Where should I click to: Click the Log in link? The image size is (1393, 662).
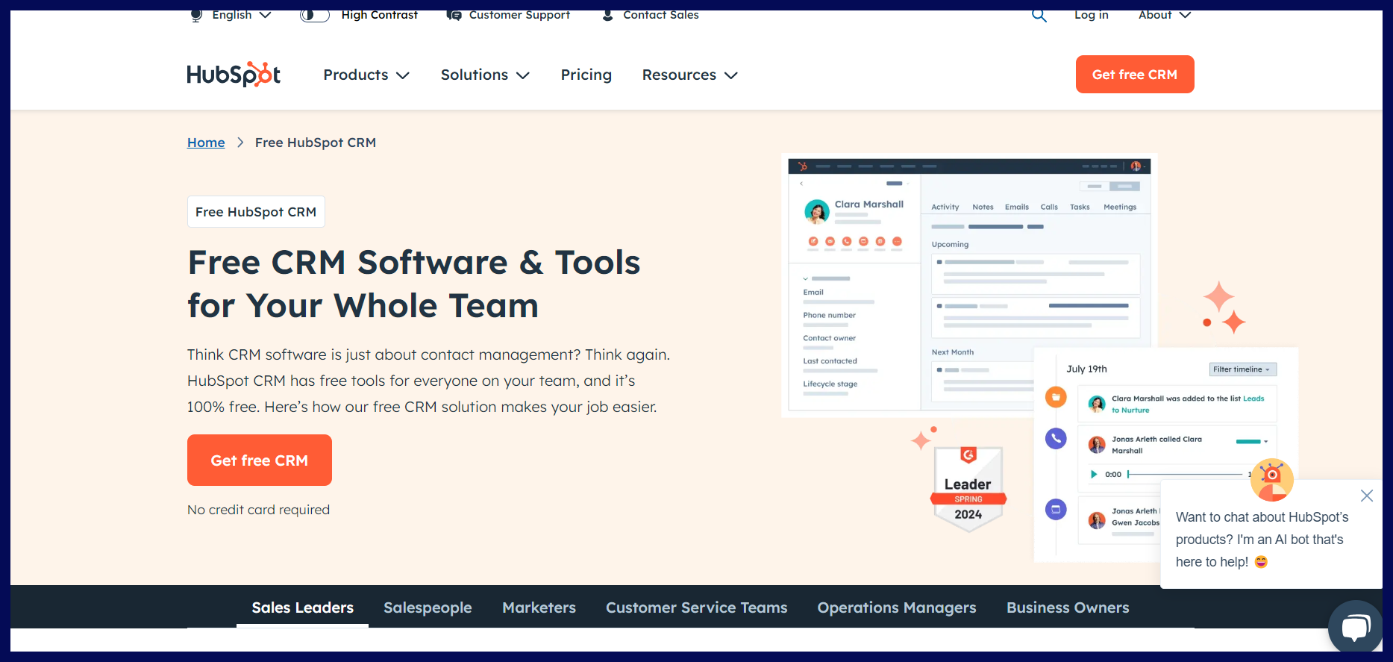tap(1091, 16)
